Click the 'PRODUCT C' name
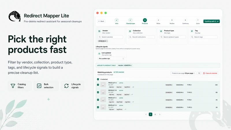 [x=112, y=98]
